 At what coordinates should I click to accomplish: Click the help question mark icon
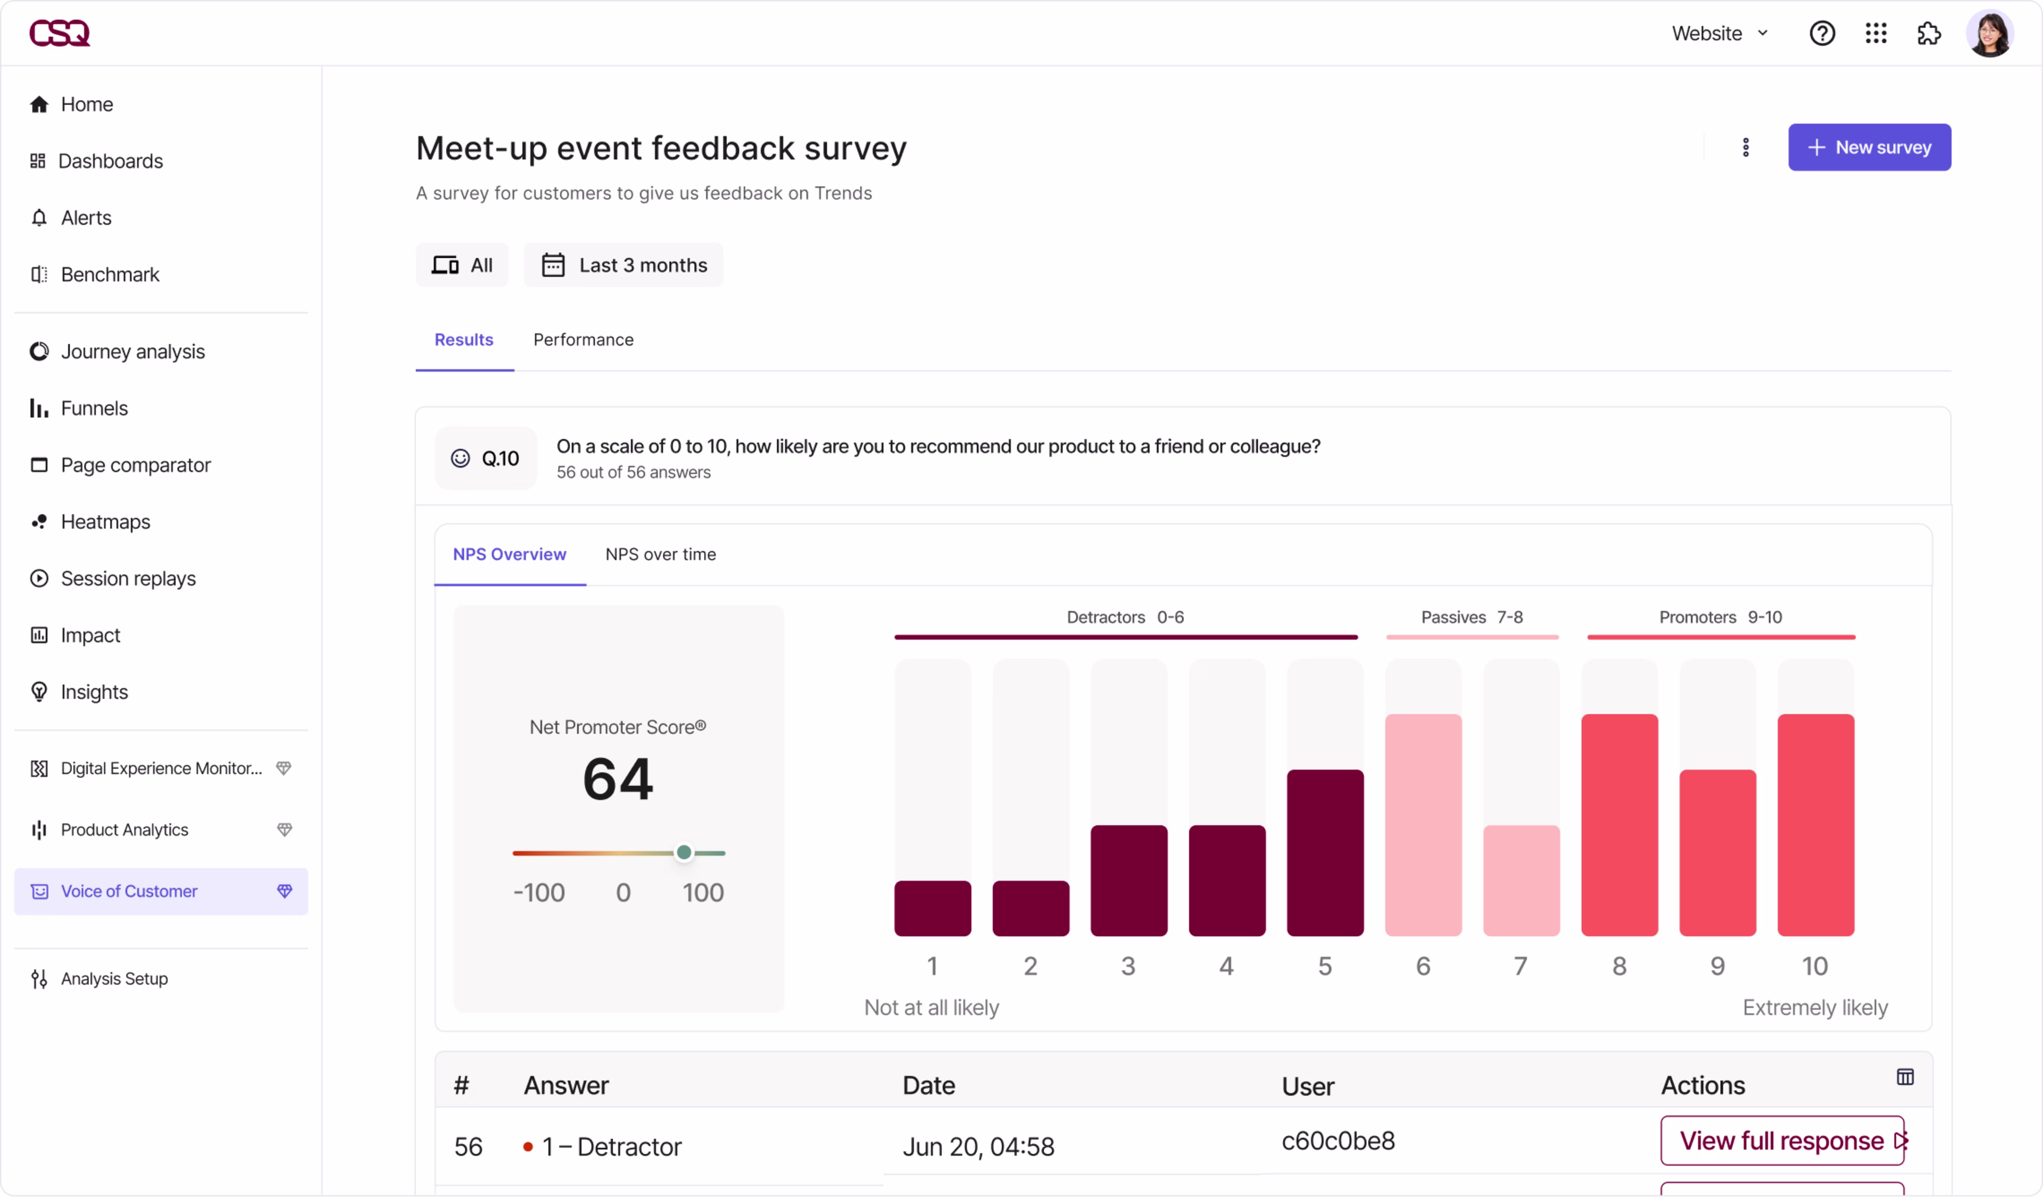(1822, 33)
